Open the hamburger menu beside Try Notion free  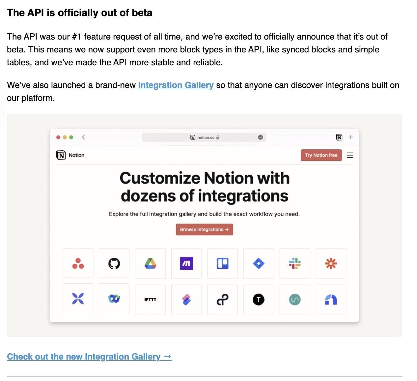click(x=350, y=155)
